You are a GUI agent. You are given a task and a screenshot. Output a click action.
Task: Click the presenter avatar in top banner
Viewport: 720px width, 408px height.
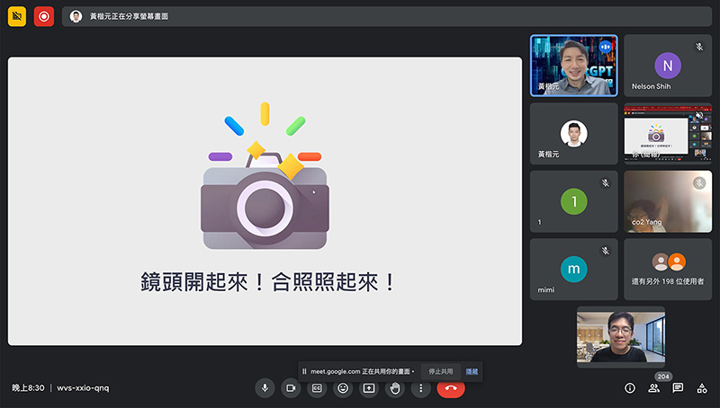click(76, 16)
